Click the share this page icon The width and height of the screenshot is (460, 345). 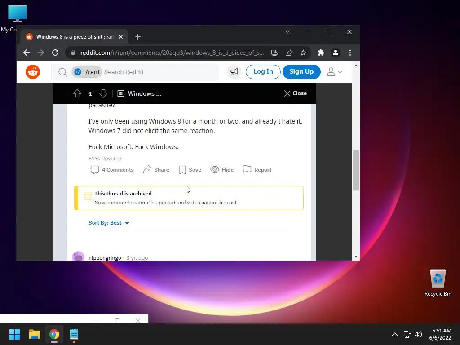click(289, 53)
